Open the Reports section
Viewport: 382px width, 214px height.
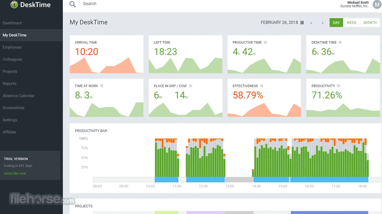click(x=10, y=84)
